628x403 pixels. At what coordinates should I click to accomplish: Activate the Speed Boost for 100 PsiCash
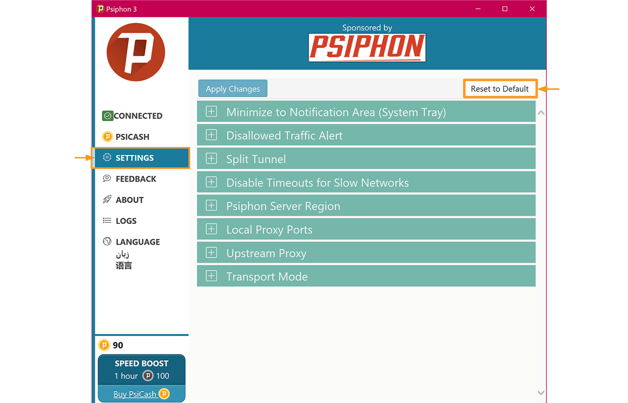142,369
